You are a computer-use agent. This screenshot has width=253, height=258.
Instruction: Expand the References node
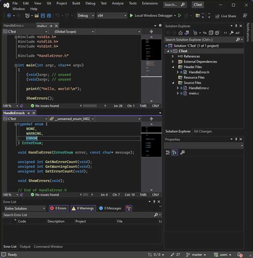(x=172, y=57)
